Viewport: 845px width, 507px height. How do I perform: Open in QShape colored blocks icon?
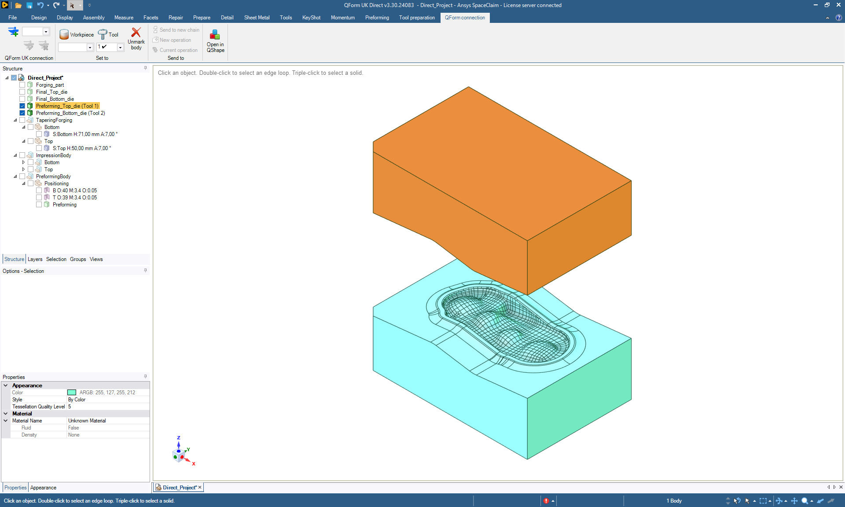(215, 35)
